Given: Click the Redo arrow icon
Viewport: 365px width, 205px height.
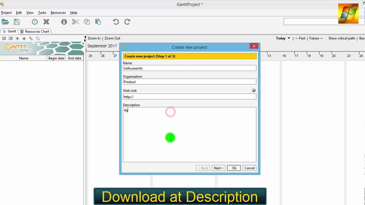Looking at the screenshot, I should click(127, 22).
